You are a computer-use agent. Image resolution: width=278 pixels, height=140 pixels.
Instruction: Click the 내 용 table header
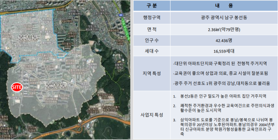coord(224,5)
